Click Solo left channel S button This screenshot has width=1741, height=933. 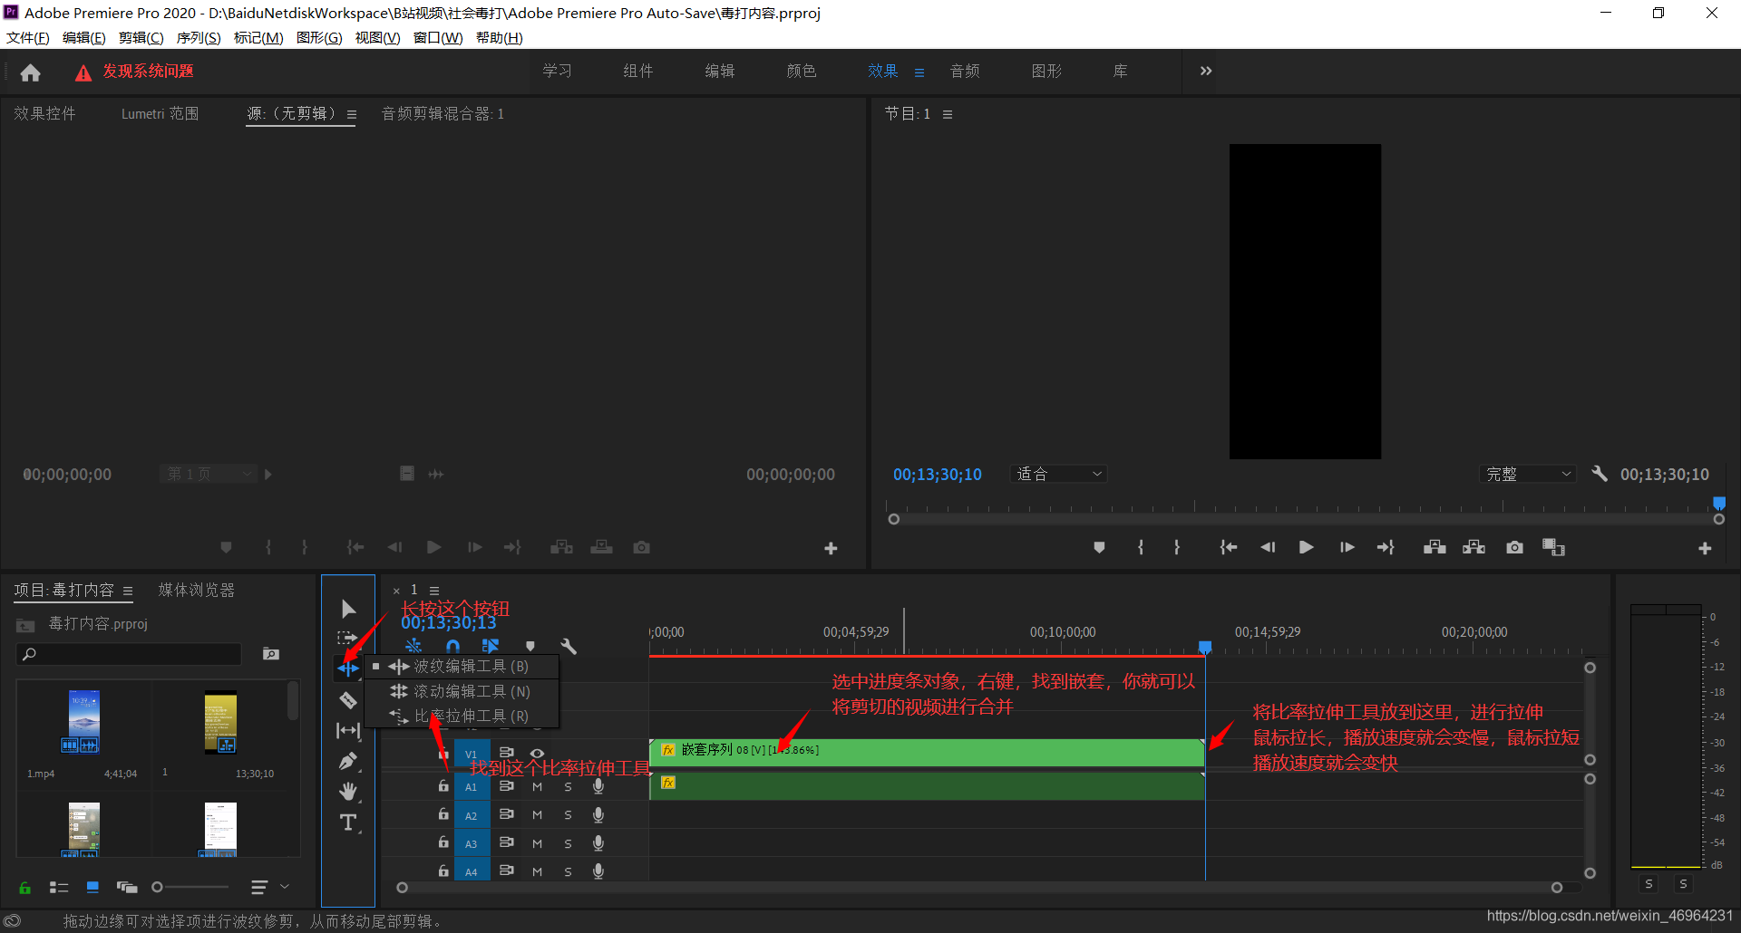point(1649,884)
